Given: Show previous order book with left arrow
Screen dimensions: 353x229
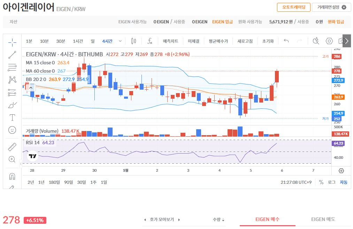Looking at the screenshot, I should pyautogui.click(x=145, y=220).
